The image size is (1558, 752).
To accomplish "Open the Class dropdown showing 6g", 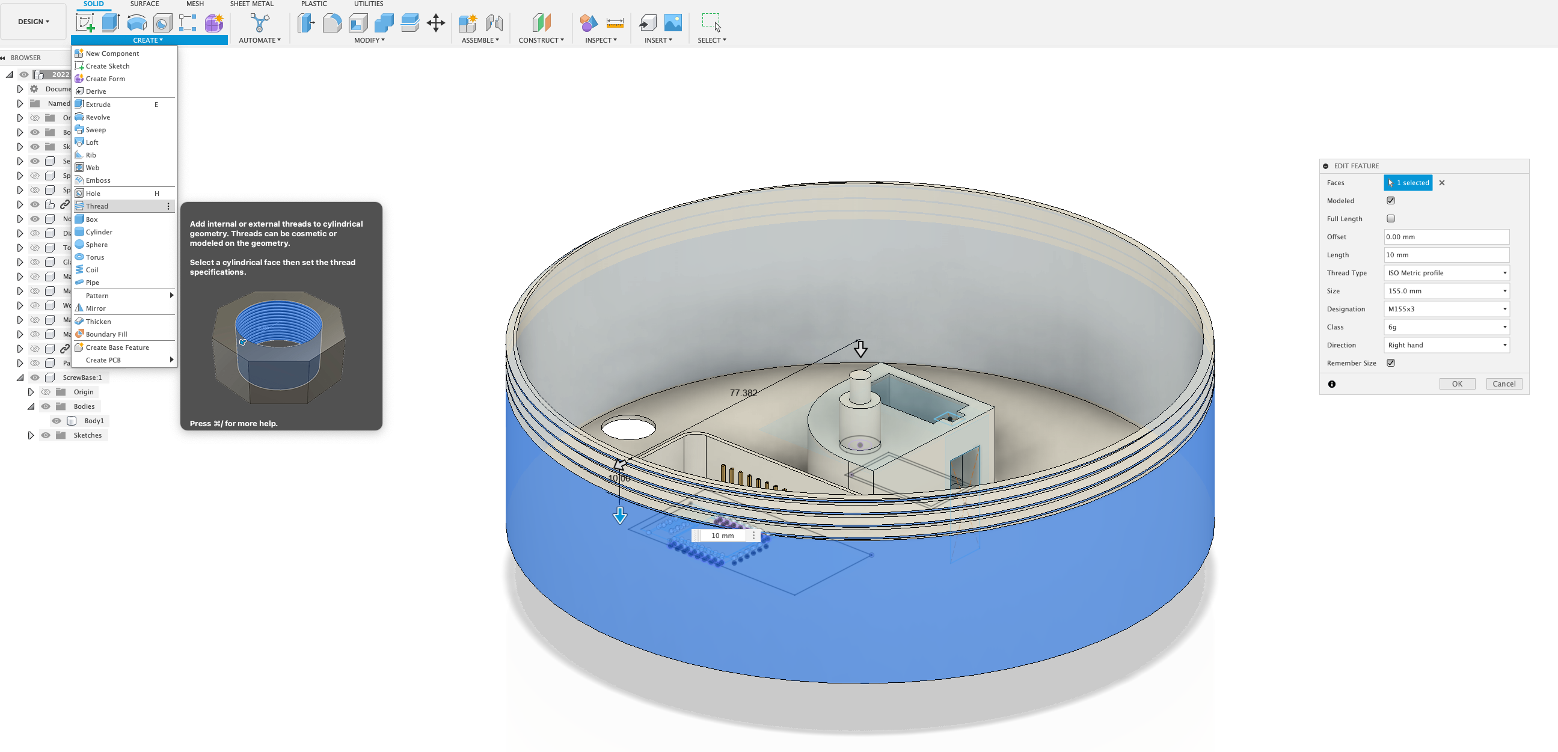I will click(x=1446, y=327).
